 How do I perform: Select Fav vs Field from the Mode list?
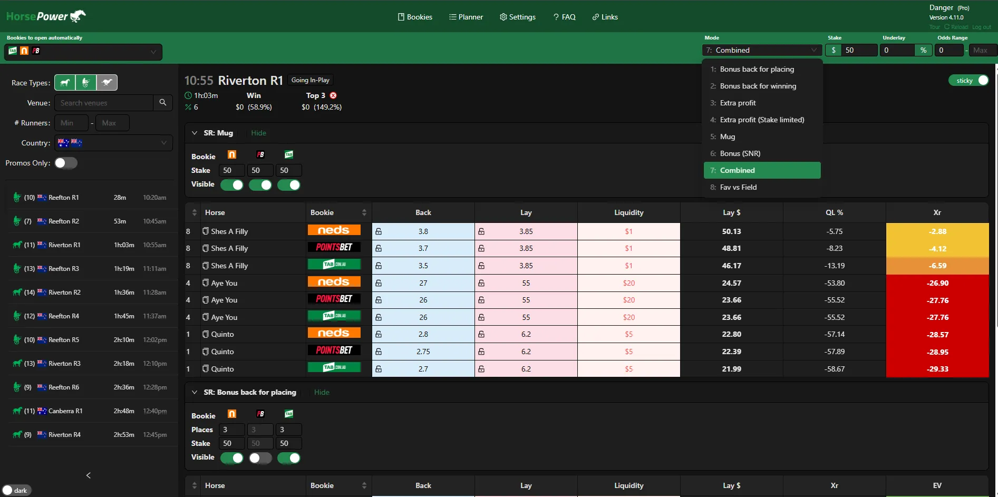click(x=738, y=187)
